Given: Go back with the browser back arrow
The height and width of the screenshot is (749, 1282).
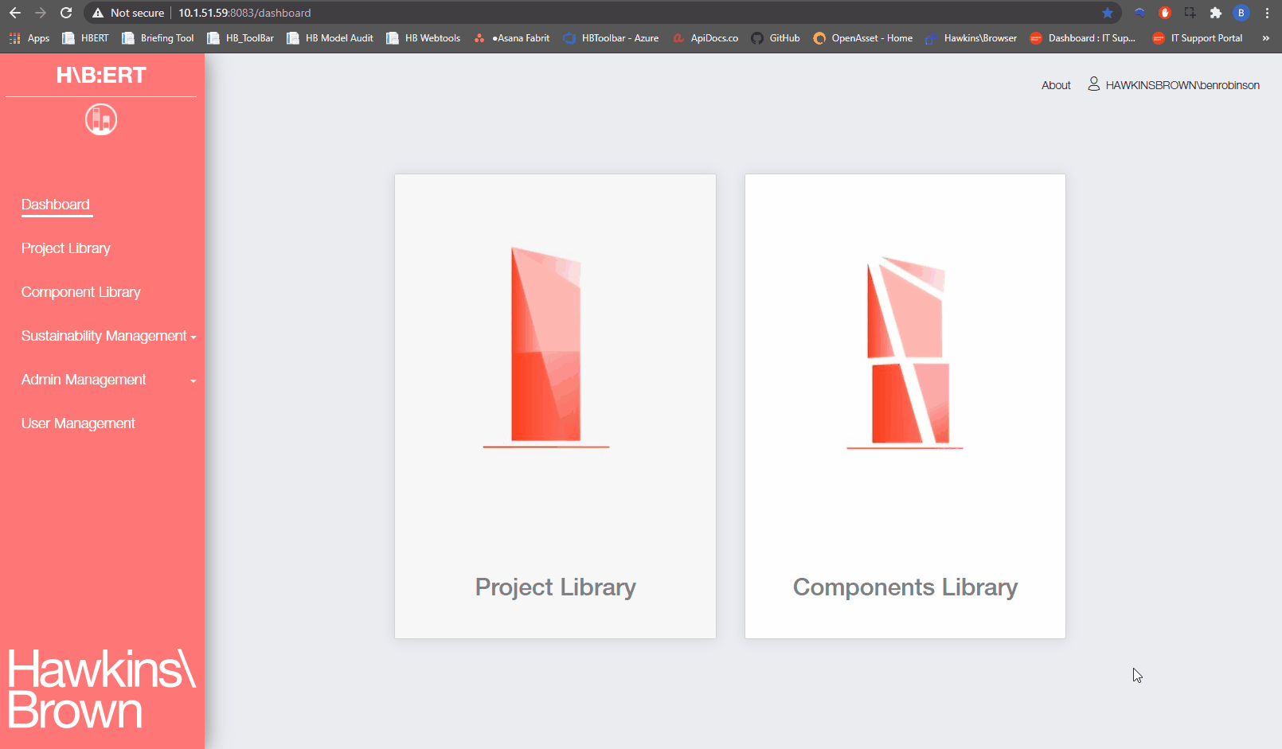Looking at the screenshot, I should (15, 13).
